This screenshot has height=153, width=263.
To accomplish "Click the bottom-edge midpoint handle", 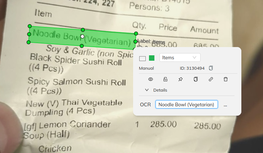I will 82,46.
